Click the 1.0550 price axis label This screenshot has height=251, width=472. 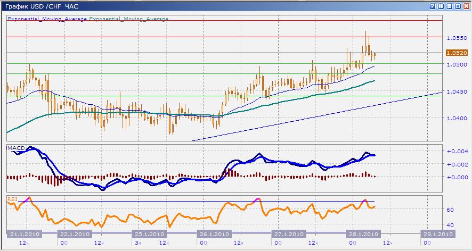click(457, 38)
